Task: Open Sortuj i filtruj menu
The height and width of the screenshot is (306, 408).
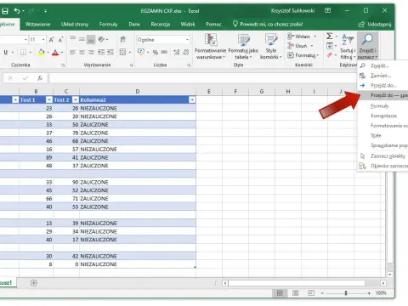Action: pyautogui.click(x=348, y=47)
